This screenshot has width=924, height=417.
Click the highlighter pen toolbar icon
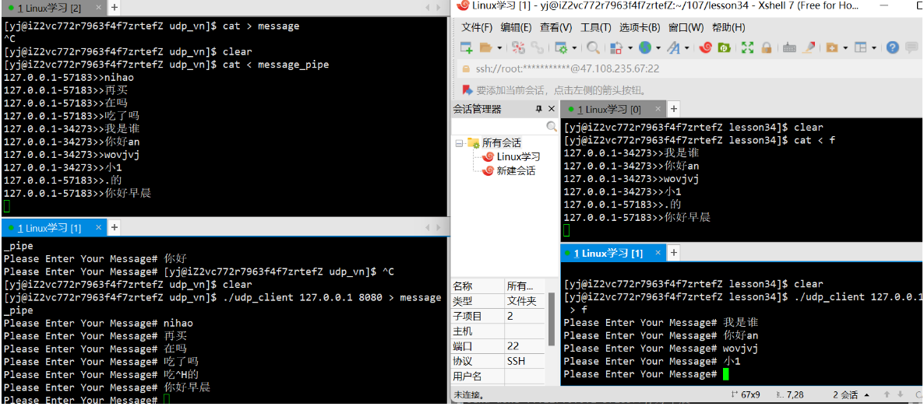809,47
